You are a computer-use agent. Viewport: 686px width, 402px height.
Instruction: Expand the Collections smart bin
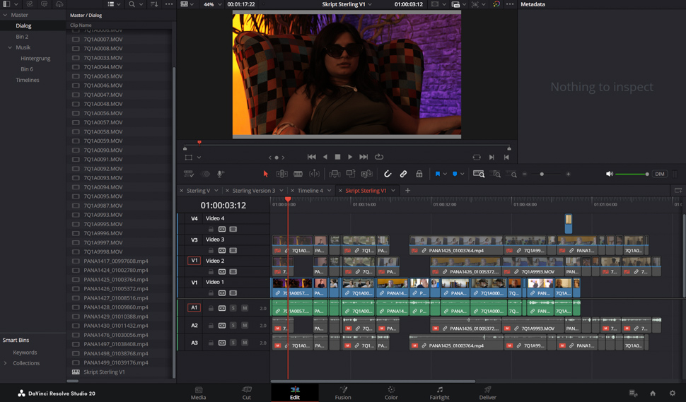tap(6, 363)
